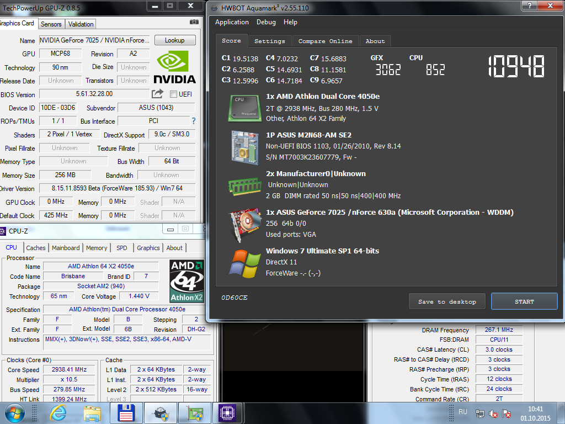Open the Help menu in Aquamark
Viewport: 565px width, 424px height.
[x=290, y=22]
